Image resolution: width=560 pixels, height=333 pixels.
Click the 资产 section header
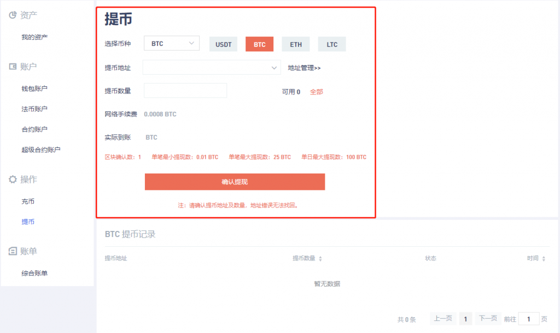pyautogui.click(x=28, y=15)
